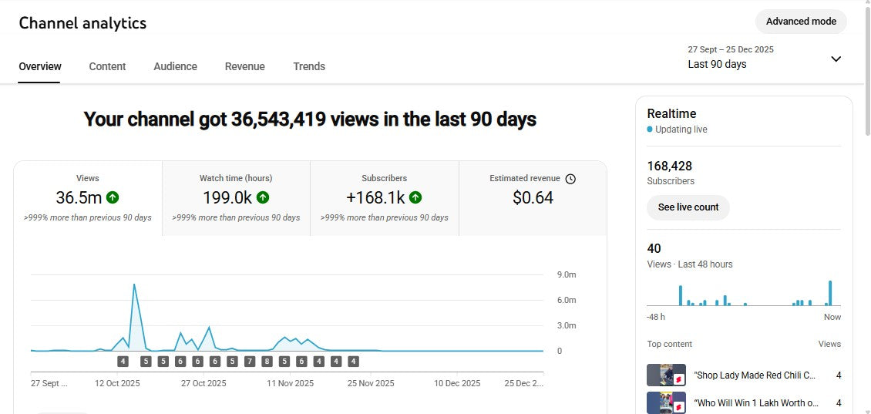Viewport: 871px width, 414px height.
Task: Click the green up arrow beside Views
Action: click(113, 197)
